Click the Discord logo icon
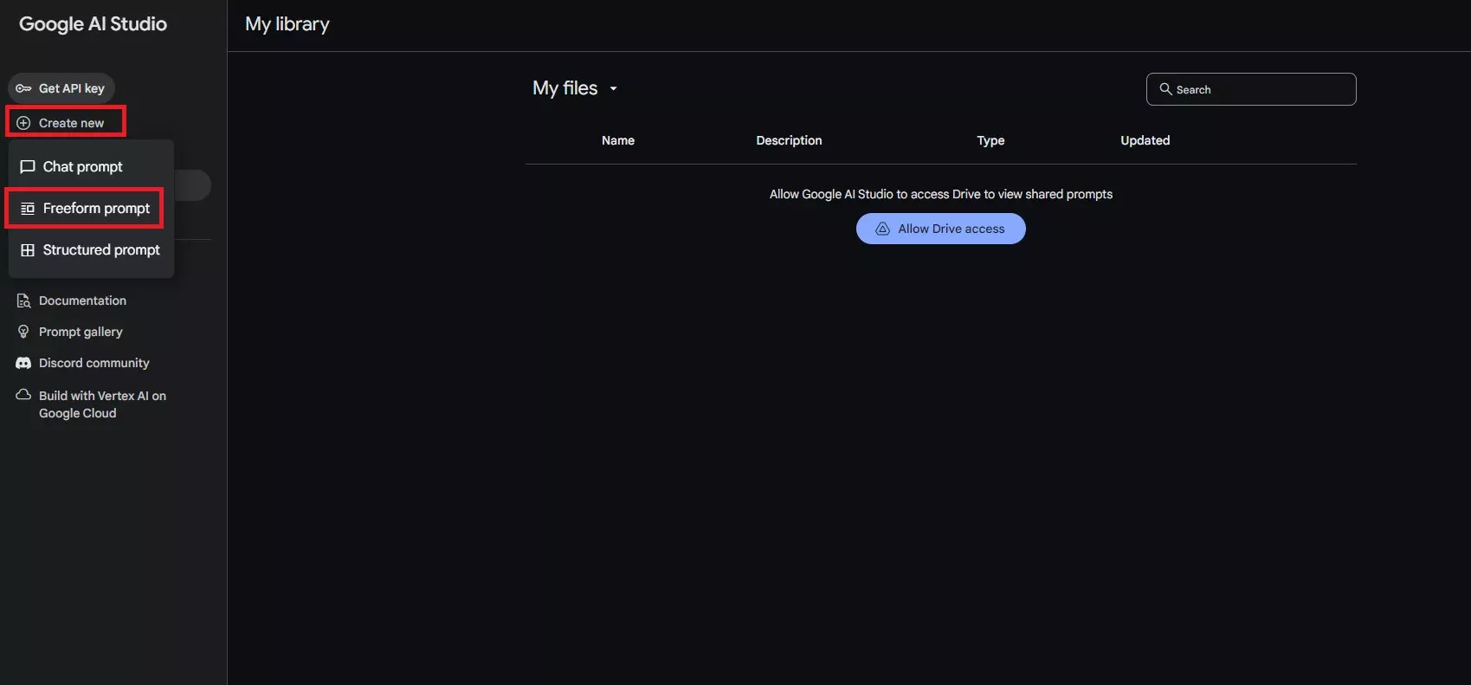 [x=23, y=363]
